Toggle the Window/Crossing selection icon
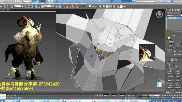Image resolution: width=182 pixels, height=102 pixels. (x=32, y=7)
